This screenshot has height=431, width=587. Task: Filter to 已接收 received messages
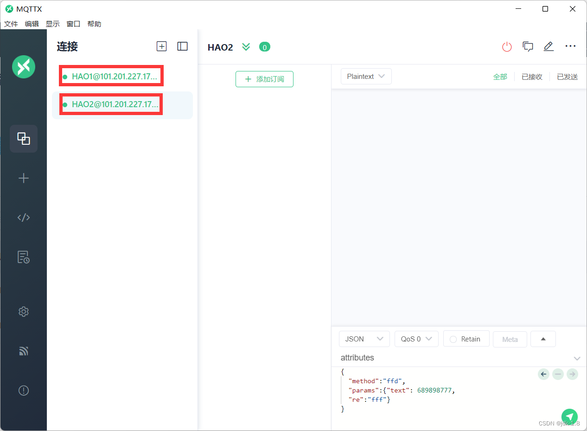tap(532, 77)
